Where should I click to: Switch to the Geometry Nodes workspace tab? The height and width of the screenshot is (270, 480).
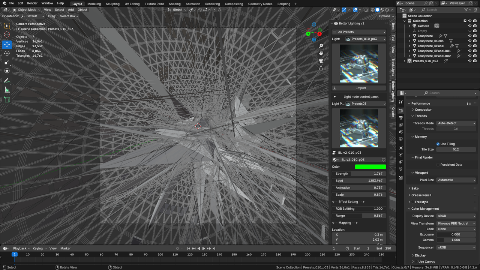pyautogui.click(x=260, y=4)
